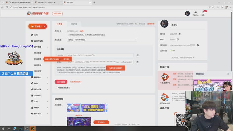This screenshot has width=233, height=131.
Task: Click the 商城特效 shop banner image
Action: [x=213, y=85]
